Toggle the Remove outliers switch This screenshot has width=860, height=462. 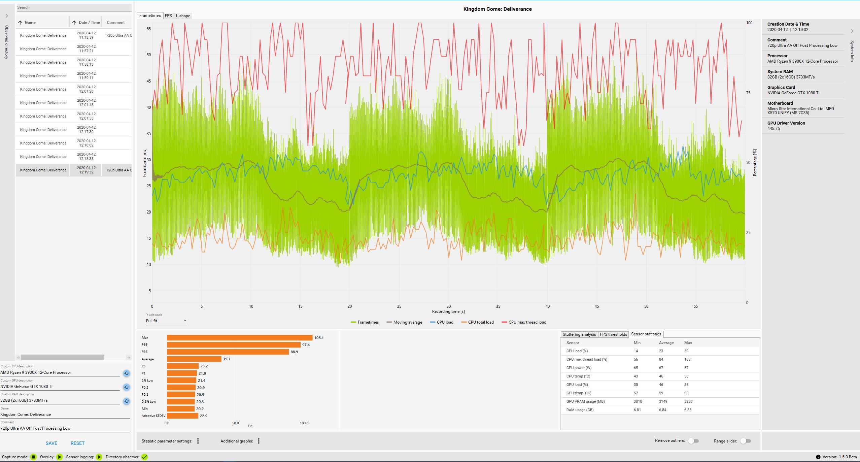coord(693,441)
